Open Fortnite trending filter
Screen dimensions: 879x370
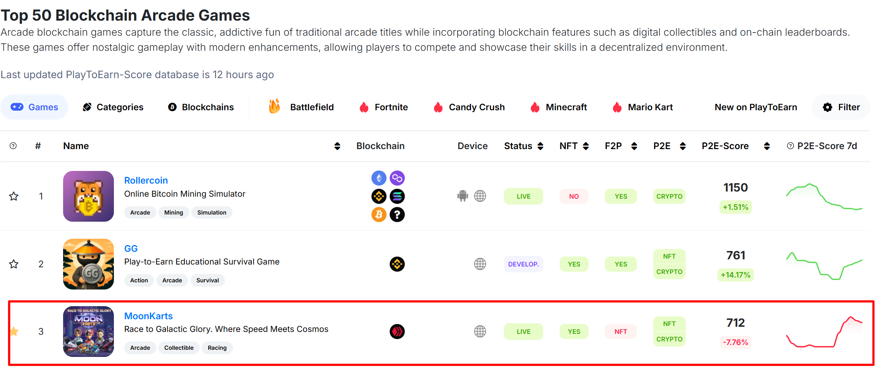coord(383,107)
